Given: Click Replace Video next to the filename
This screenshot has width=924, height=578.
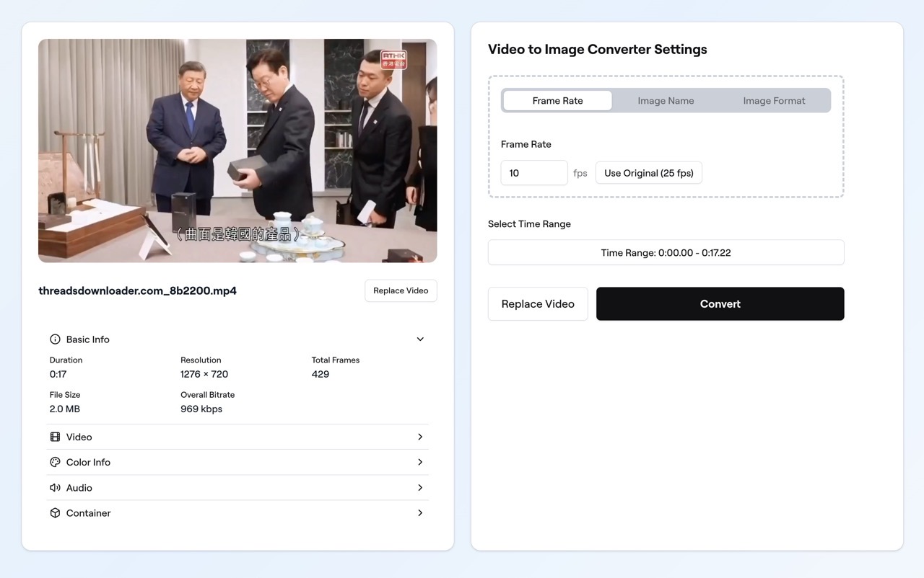Looking at the screenshot, I should click(401, 291).
